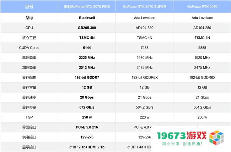231x152 pixels.
Task: Select the '显存带宽' row label
Action: point(29,107)
